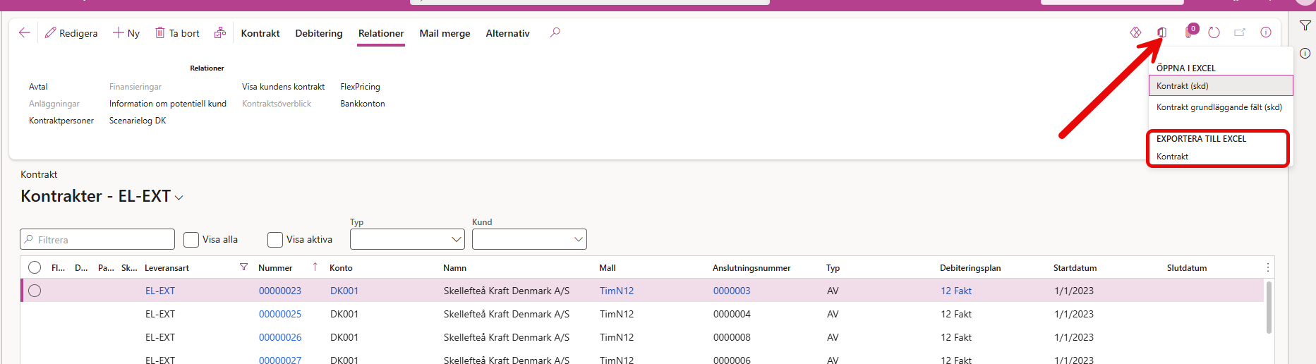Open contract number 00000025 link
Screen dimensions: 1316x364
(280, 314)
